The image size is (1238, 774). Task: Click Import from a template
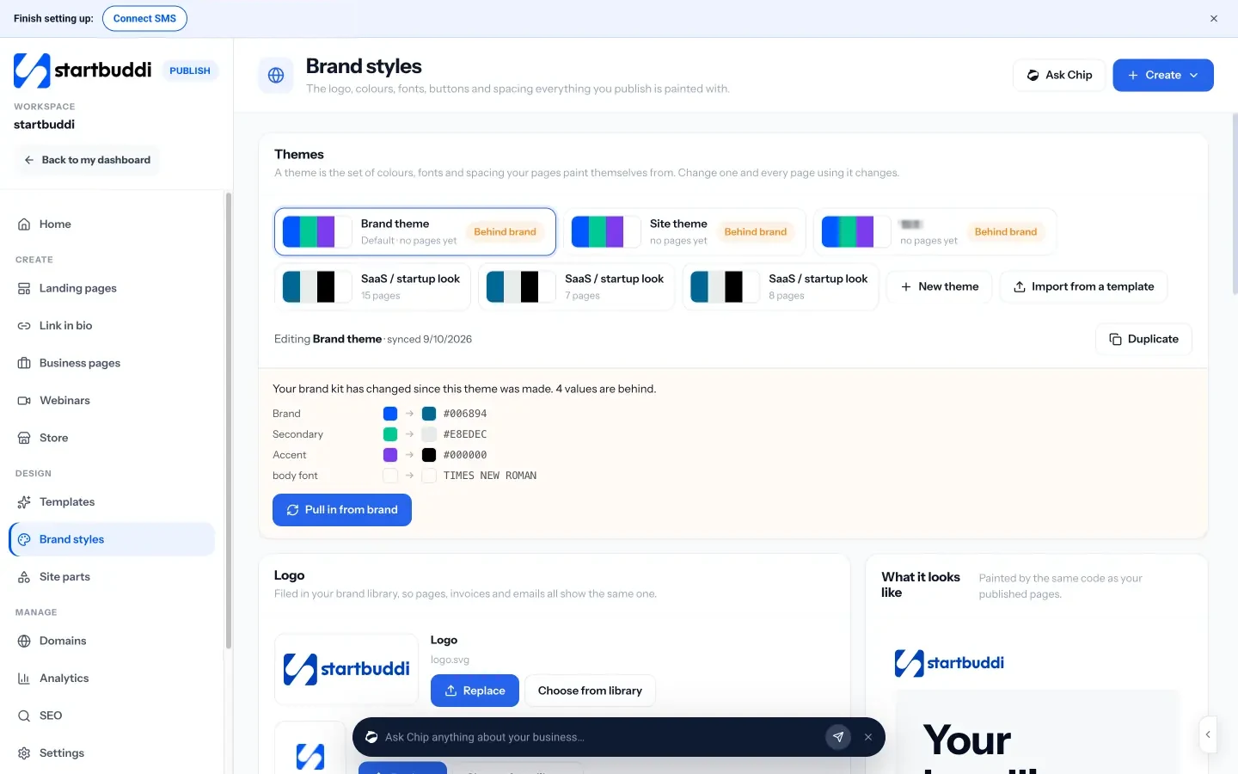pyautogui.click(x=1083, y=286)
